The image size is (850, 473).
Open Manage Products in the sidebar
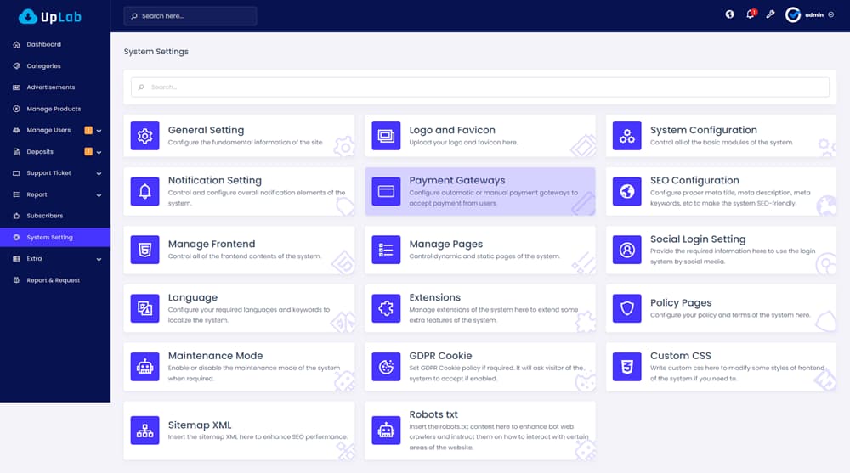click(x=55, y=109)
